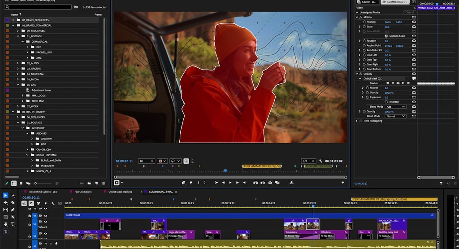Select the Razor tool
This screenshot has width=459, height=249.
point(13,202)
